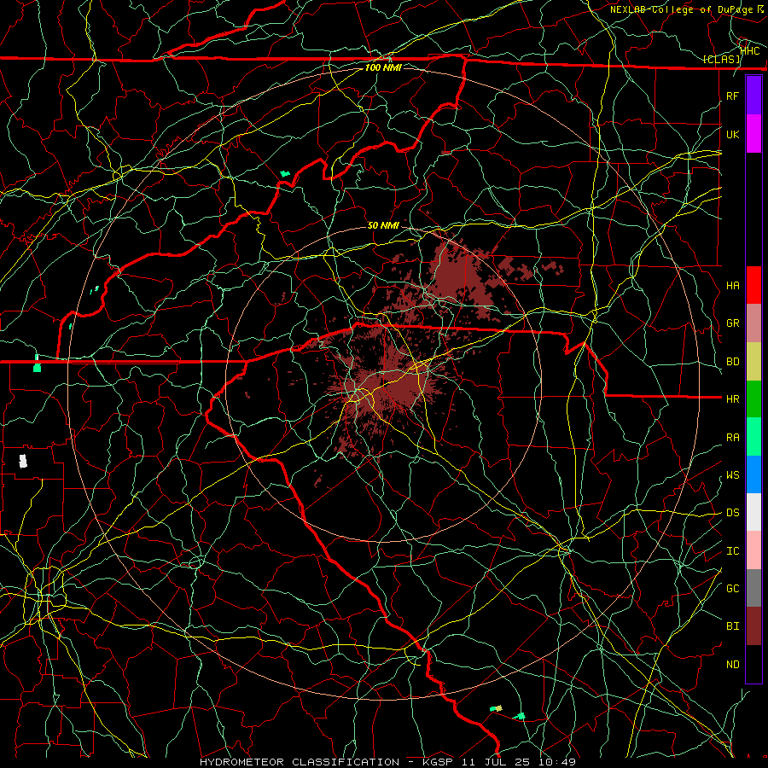Viewport: 768px width, 768px height.
Task: Click the BD legend label
Action: click(x=732, y=362)
